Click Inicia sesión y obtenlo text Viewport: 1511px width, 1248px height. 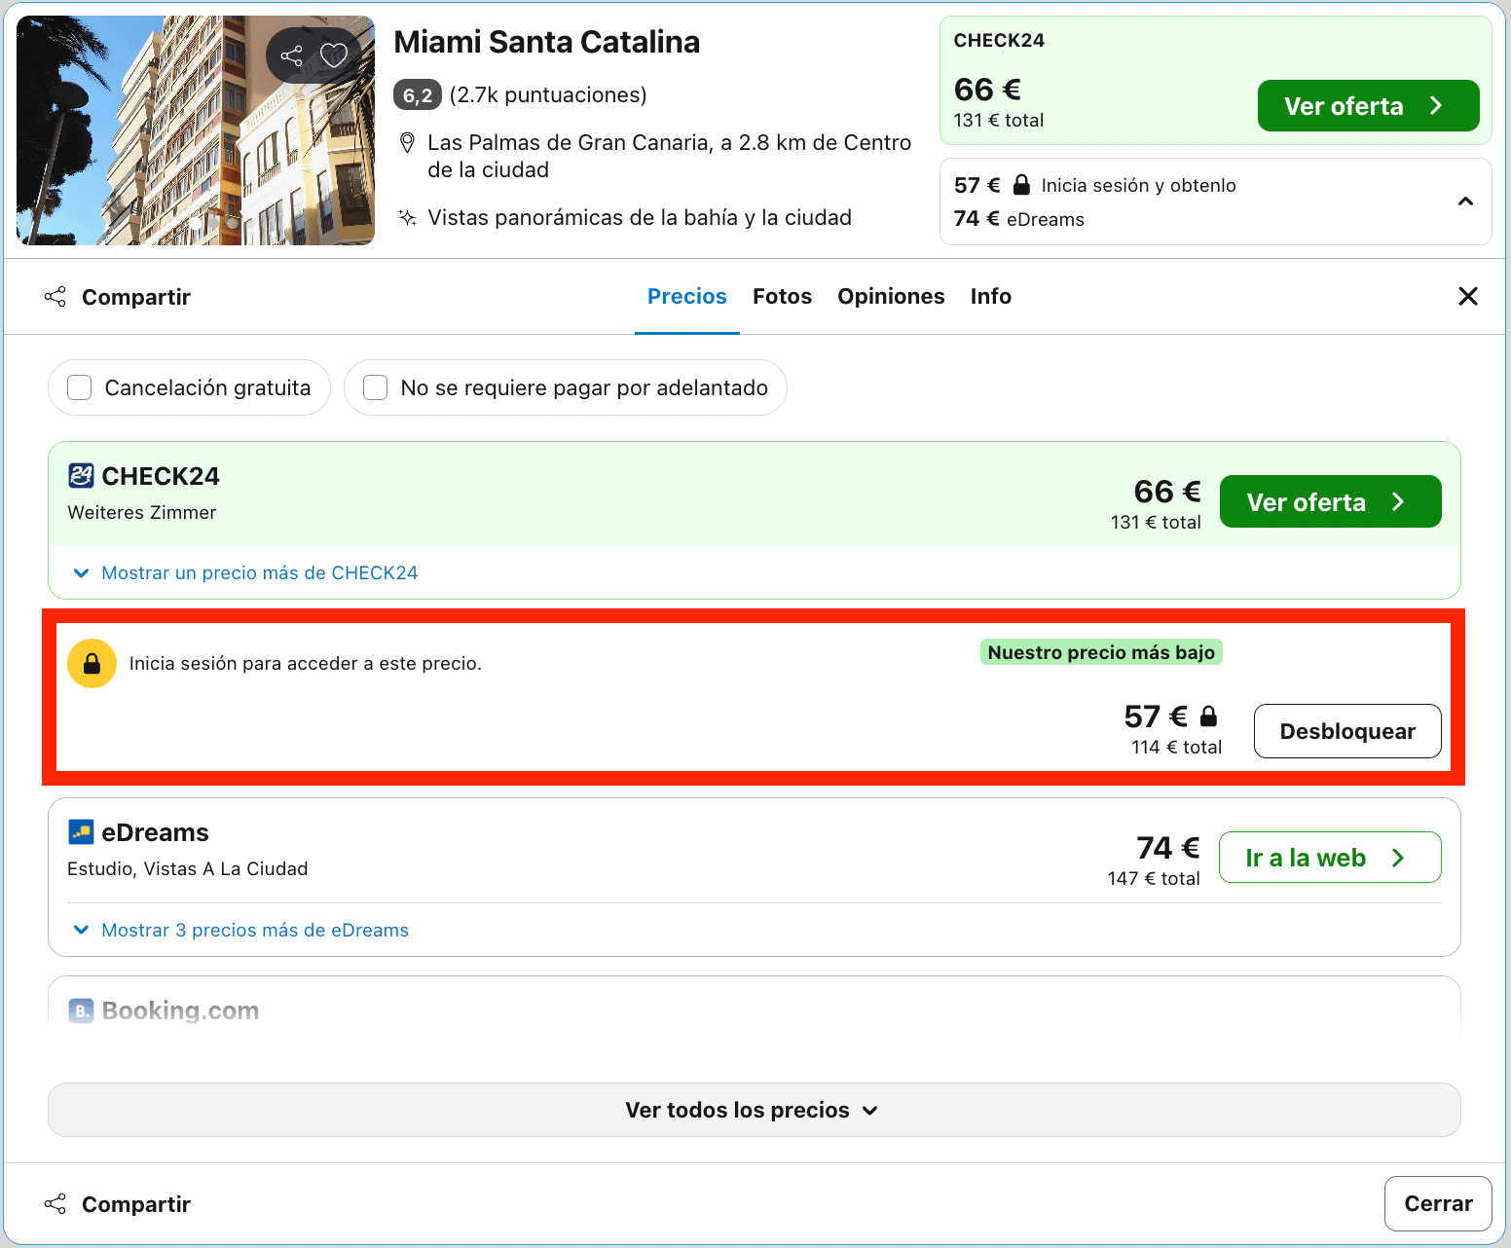1139,185
